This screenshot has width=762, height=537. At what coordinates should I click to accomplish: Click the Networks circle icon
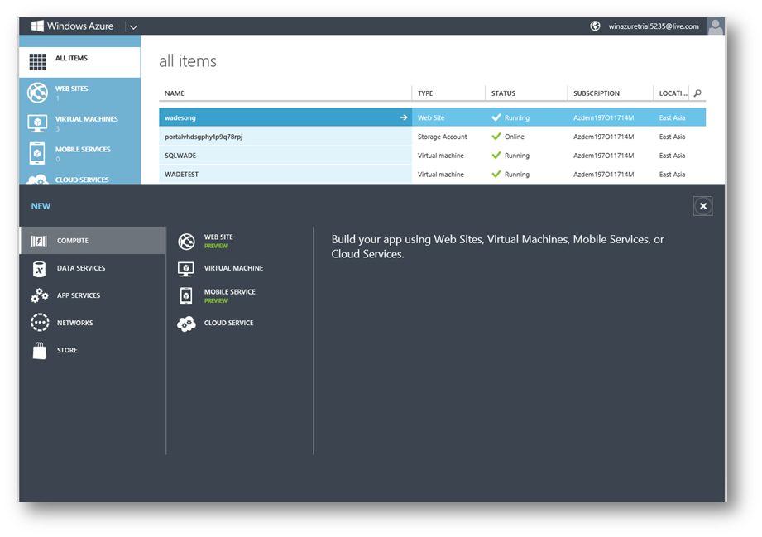coord(40,323)
